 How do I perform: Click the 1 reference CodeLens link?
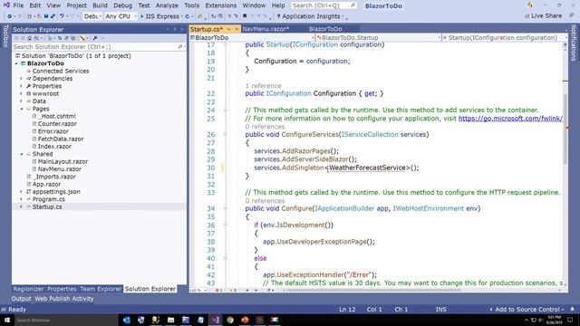coord(263,86)
